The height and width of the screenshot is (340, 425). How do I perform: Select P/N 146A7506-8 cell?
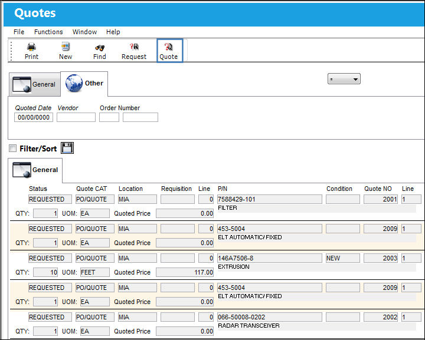(x=270, y=258)
